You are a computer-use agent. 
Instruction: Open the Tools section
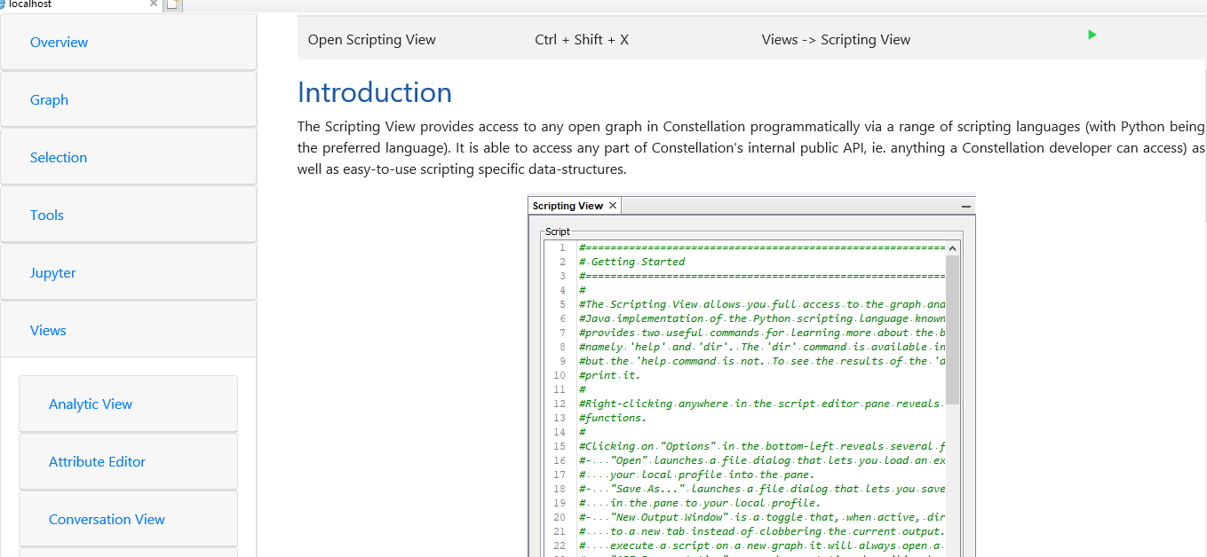coord(46,215)
